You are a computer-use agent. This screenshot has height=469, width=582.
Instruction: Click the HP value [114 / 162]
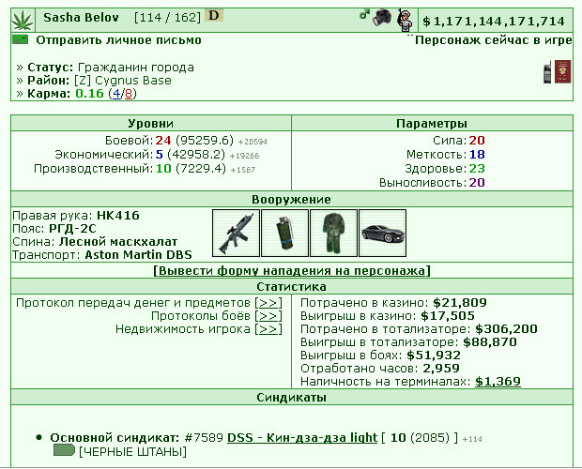167,18
